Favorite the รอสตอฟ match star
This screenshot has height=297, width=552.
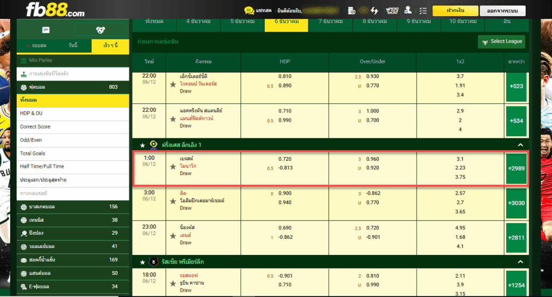click(173, 284)
